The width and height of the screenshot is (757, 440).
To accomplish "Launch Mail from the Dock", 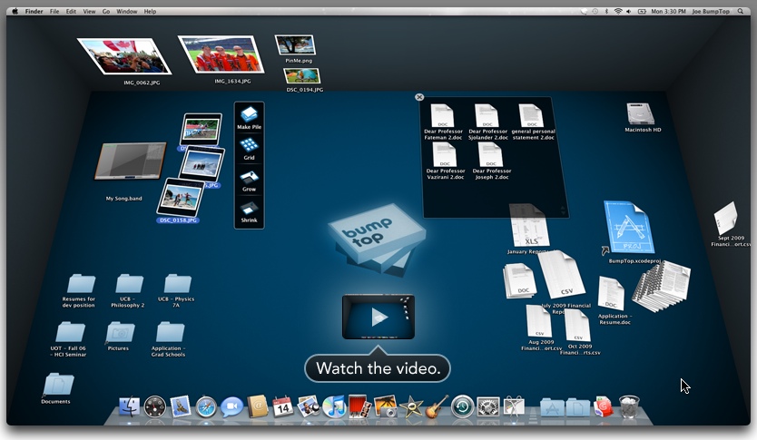I will (x=180, y=406).
